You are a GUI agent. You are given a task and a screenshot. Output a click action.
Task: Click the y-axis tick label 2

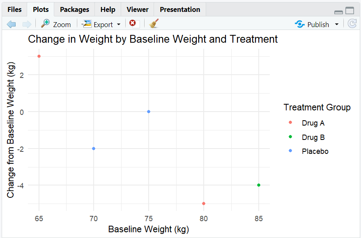[x=22, y=75]
